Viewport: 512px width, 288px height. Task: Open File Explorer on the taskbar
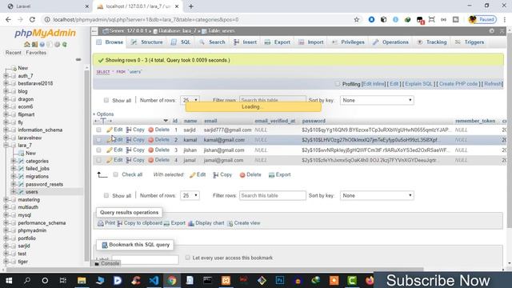point(82,281)
